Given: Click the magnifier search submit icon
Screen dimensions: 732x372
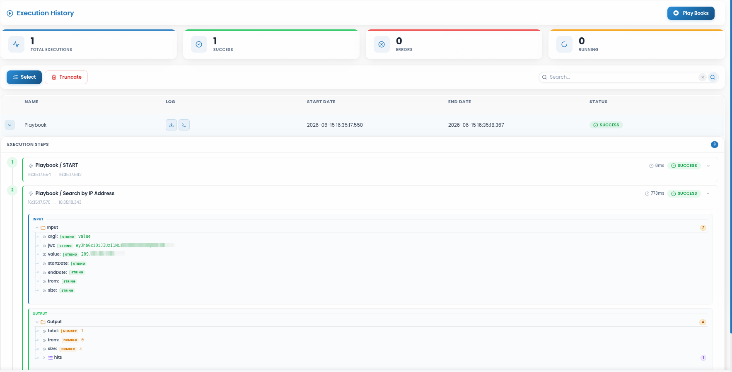Looking at the screenshot, I should coord(713,77).
